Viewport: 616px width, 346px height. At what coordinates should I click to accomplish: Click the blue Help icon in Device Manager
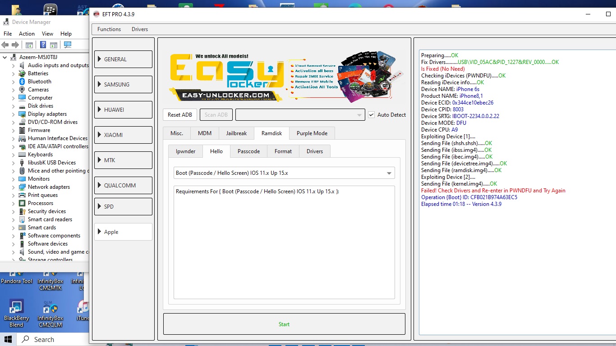tap(43, 45)
